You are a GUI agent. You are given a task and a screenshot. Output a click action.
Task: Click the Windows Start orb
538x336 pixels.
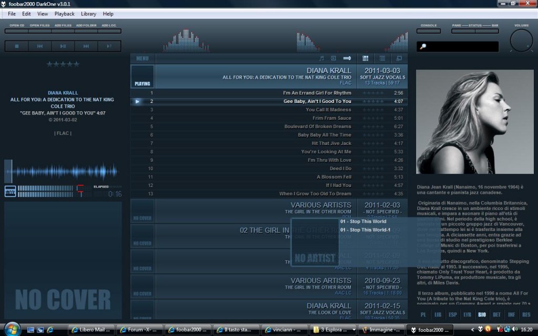tap(13, 330)
